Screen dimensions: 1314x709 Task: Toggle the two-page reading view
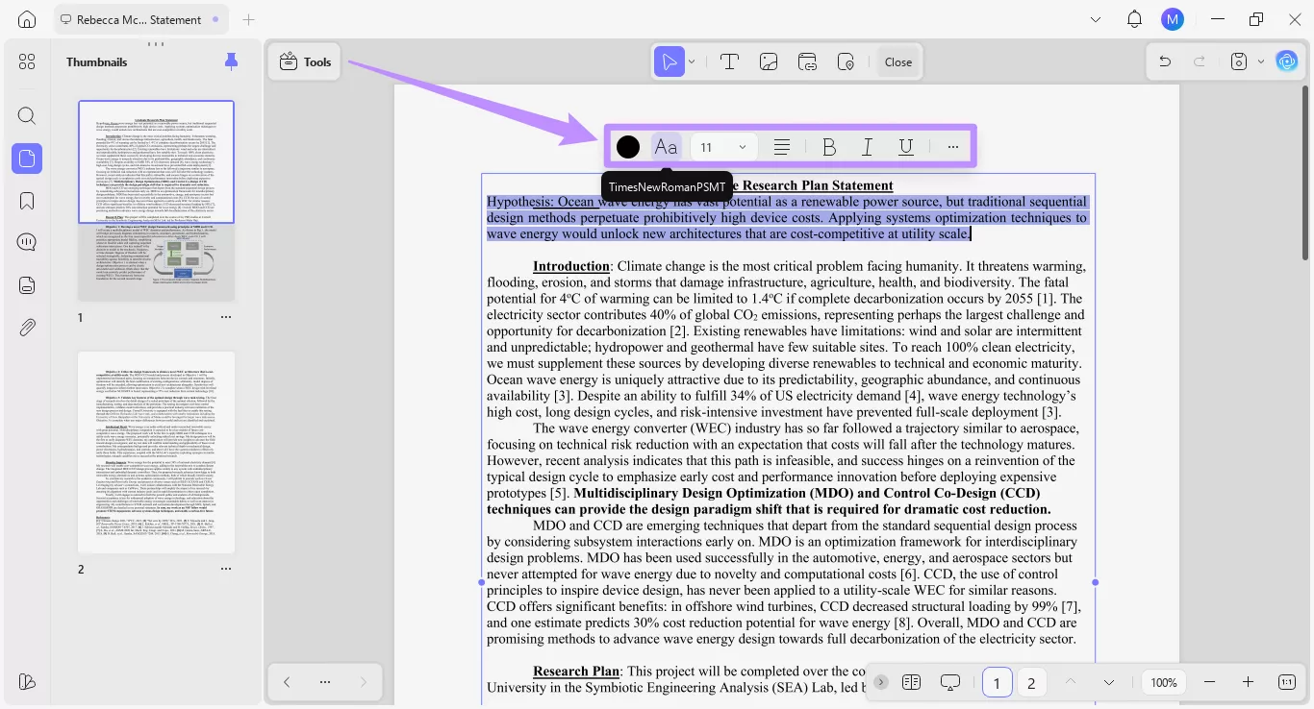[912, 682]
